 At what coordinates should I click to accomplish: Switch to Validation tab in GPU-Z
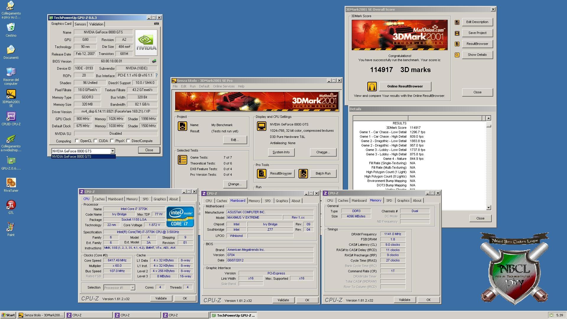96,24
